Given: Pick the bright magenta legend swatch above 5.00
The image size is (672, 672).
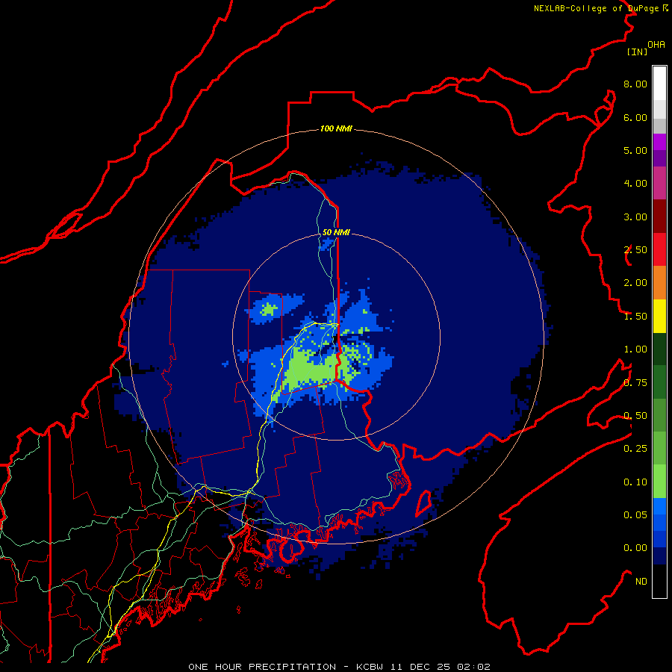Looking at the screenshot, I should point(659,142).
